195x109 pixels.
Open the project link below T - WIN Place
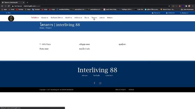point(44,49)
